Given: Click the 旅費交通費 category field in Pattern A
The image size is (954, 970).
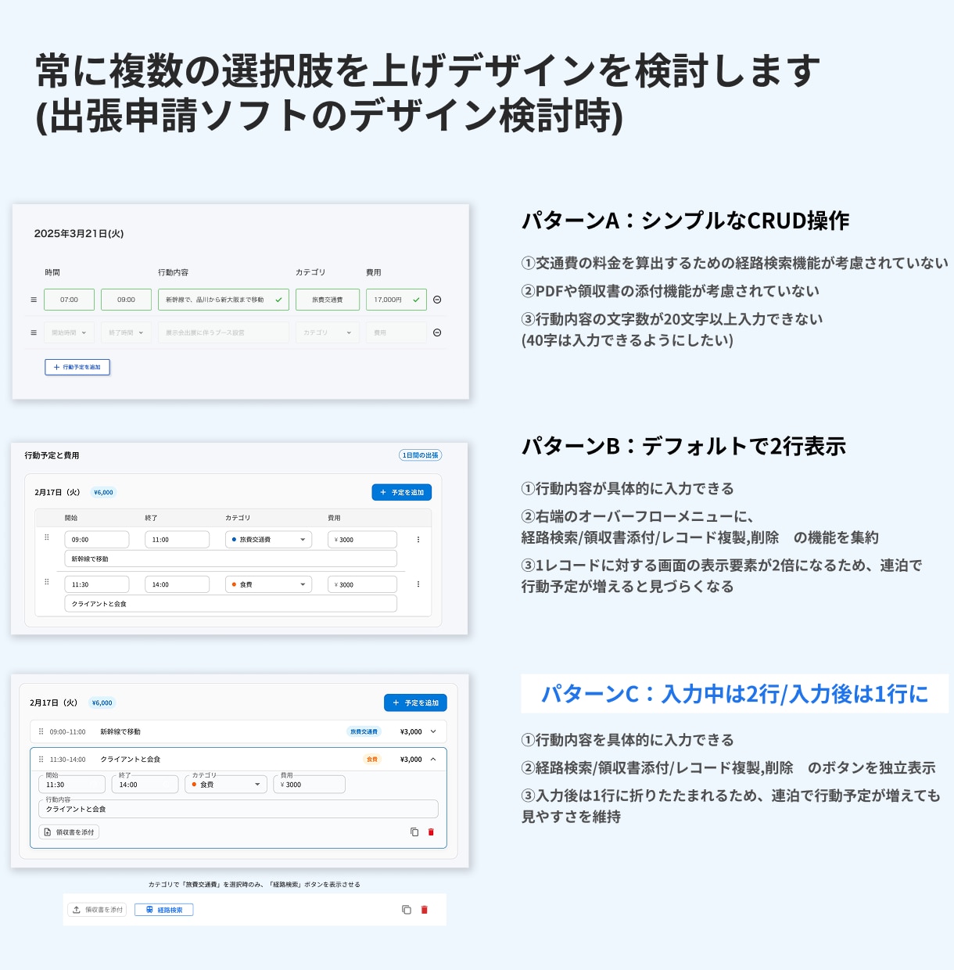Looking at the screenshot, I should click(x=328, y=300).
